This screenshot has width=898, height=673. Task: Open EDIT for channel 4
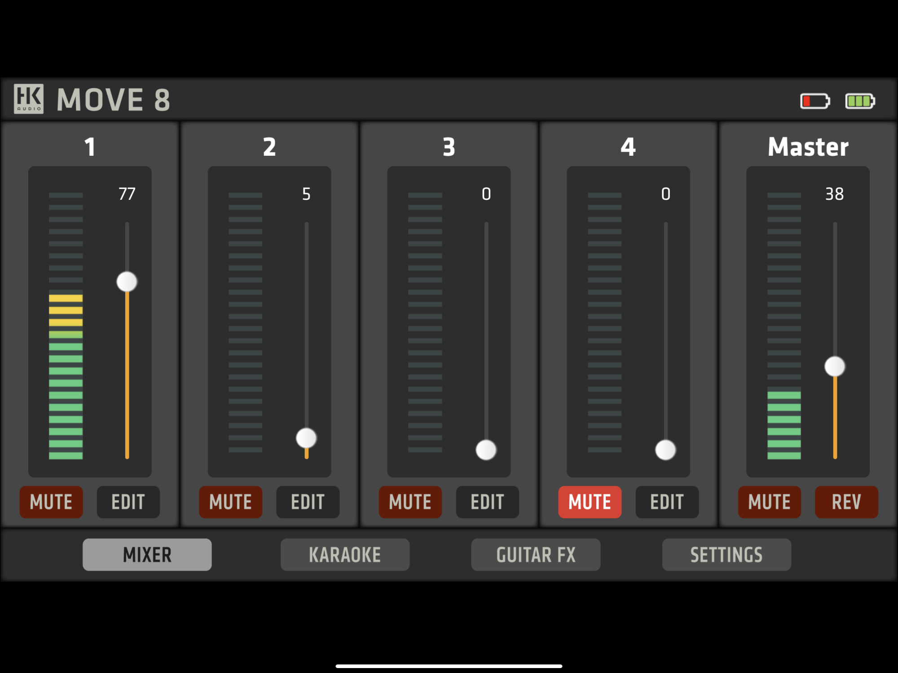point(667,502)
